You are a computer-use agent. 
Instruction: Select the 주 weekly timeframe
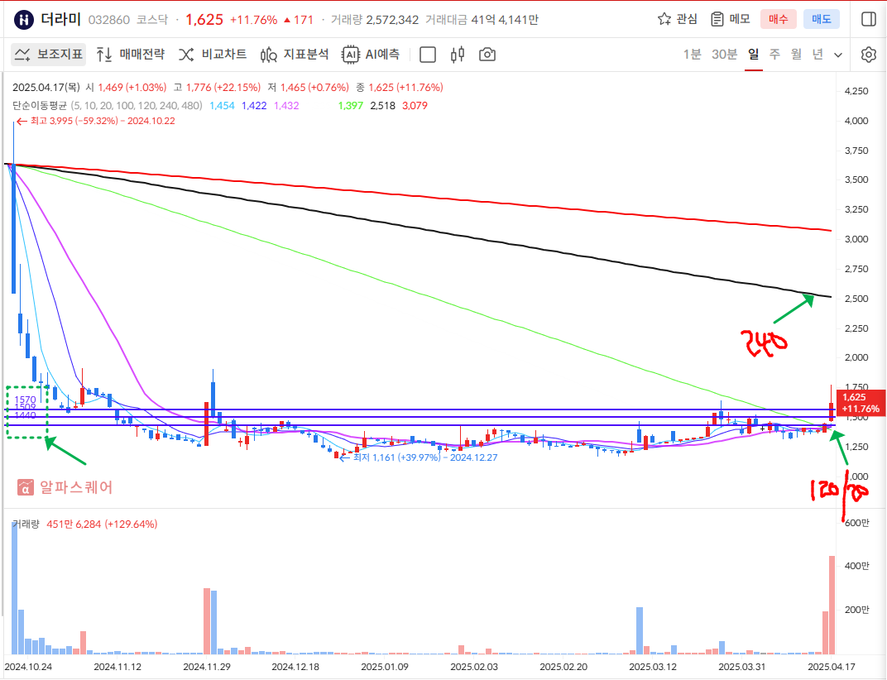tap(775, 55)
